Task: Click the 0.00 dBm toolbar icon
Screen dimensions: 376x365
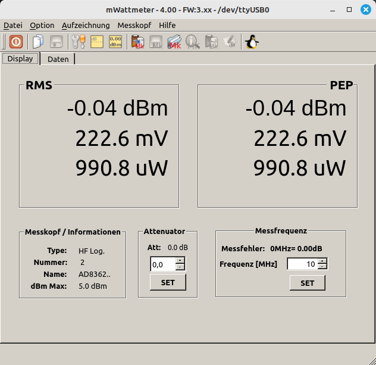Action: pos(115,42)
